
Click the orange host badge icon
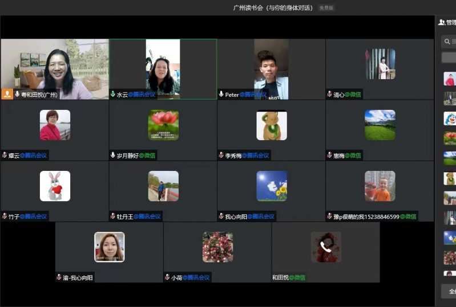(x=7, y=95)
